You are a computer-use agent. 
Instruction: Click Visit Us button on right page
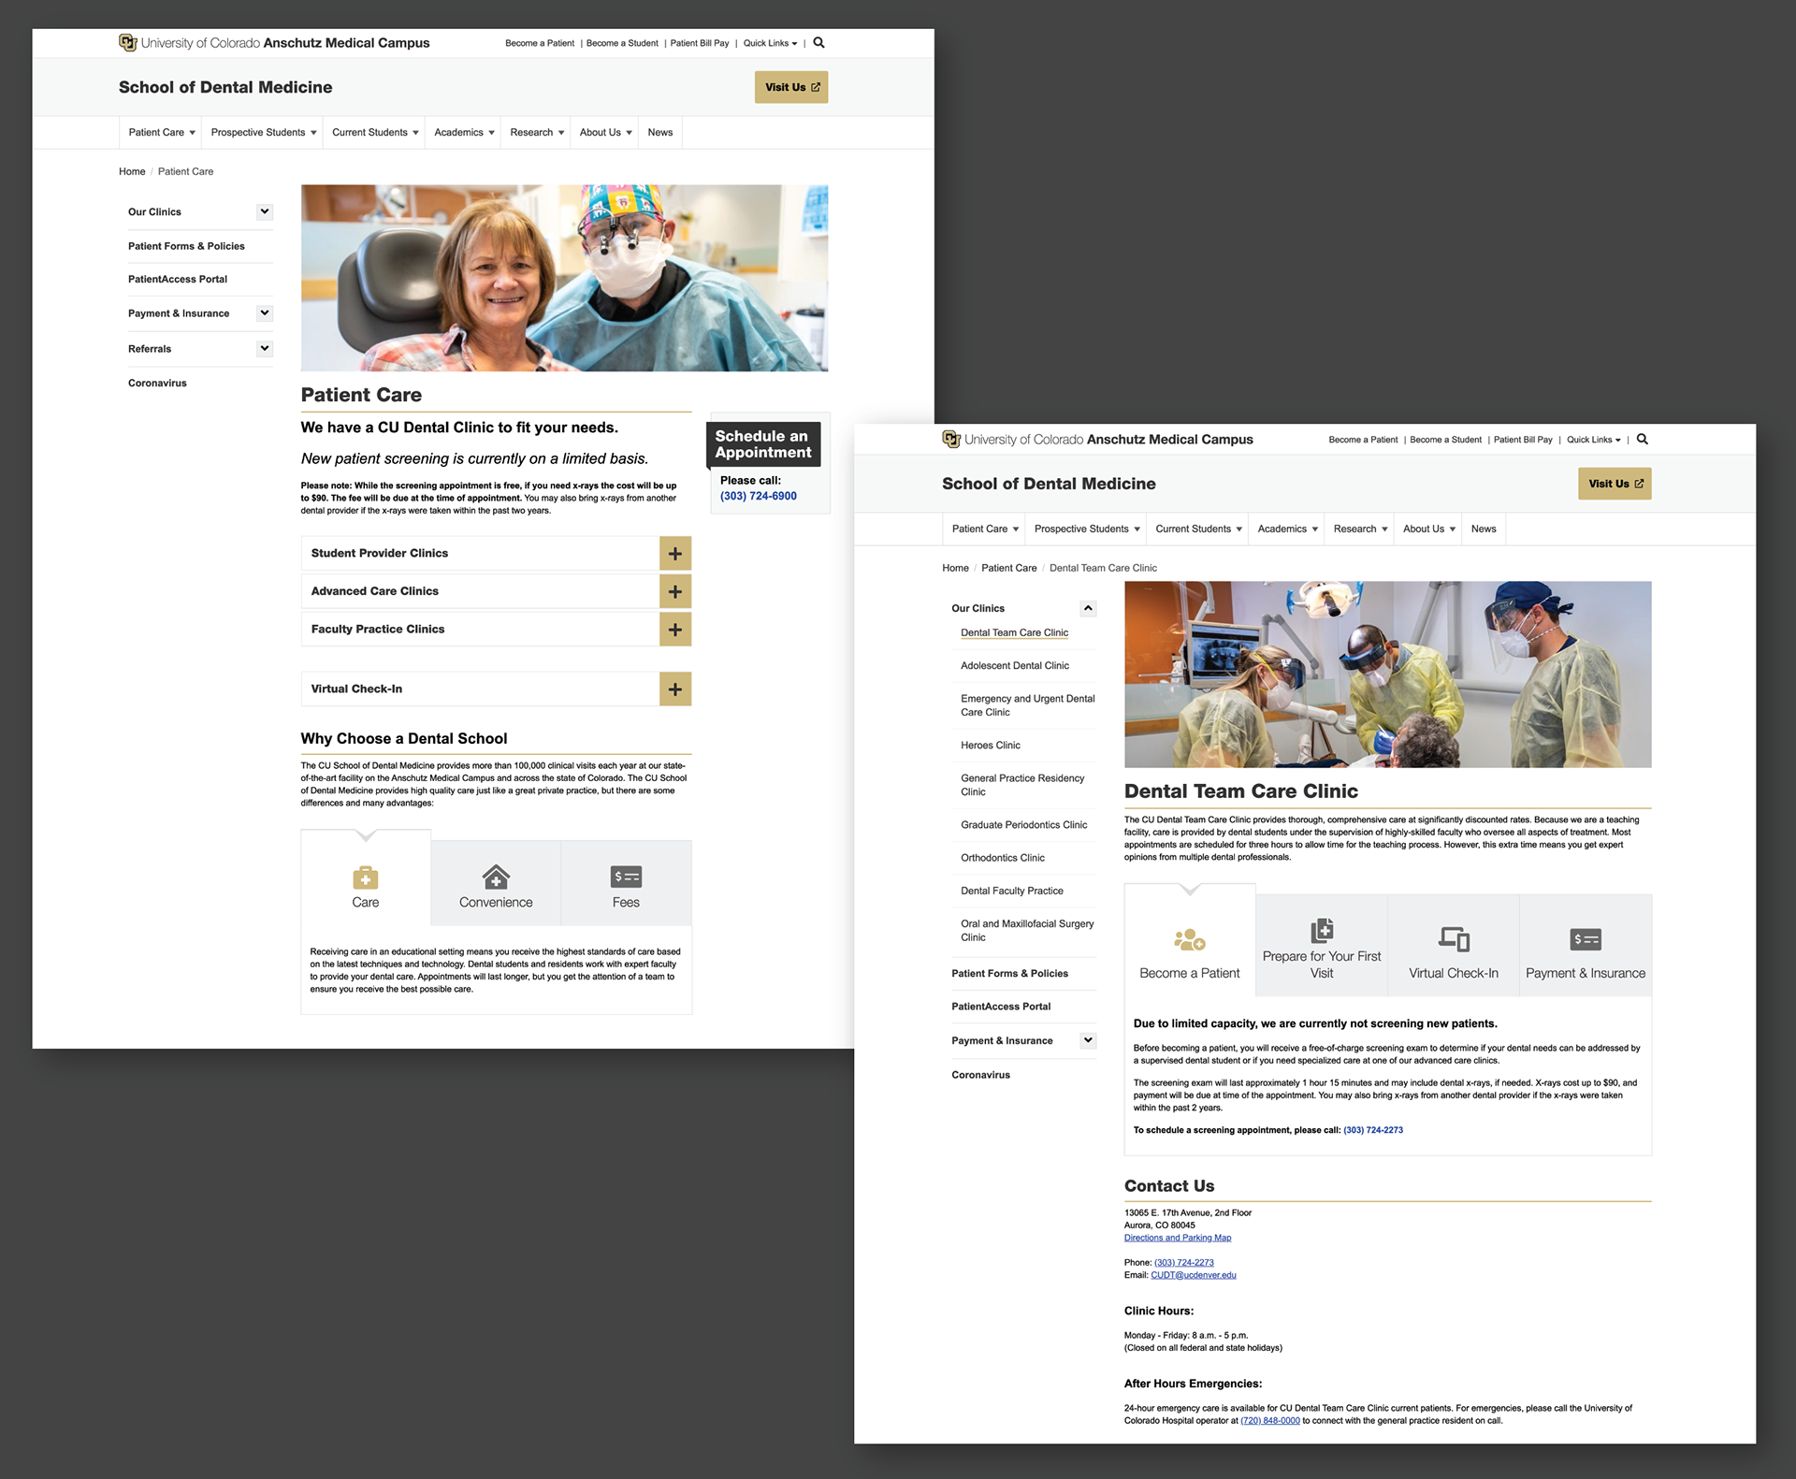click(1615, 484)
